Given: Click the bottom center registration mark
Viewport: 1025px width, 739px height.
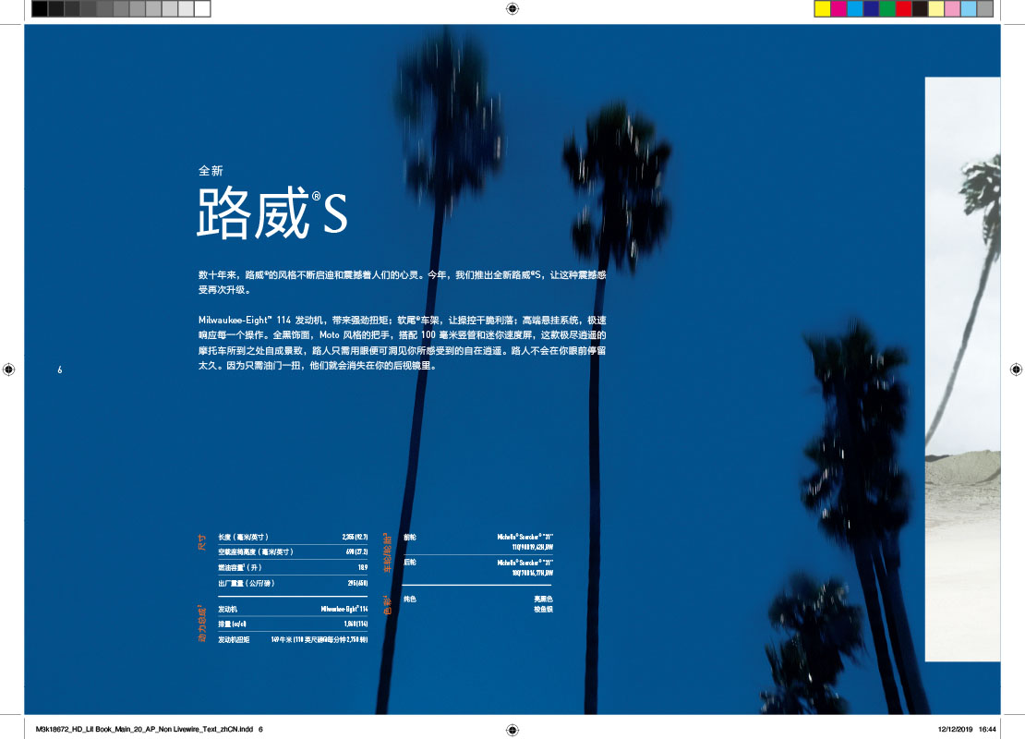Looking at the screenshot, I should coord(512,730).
